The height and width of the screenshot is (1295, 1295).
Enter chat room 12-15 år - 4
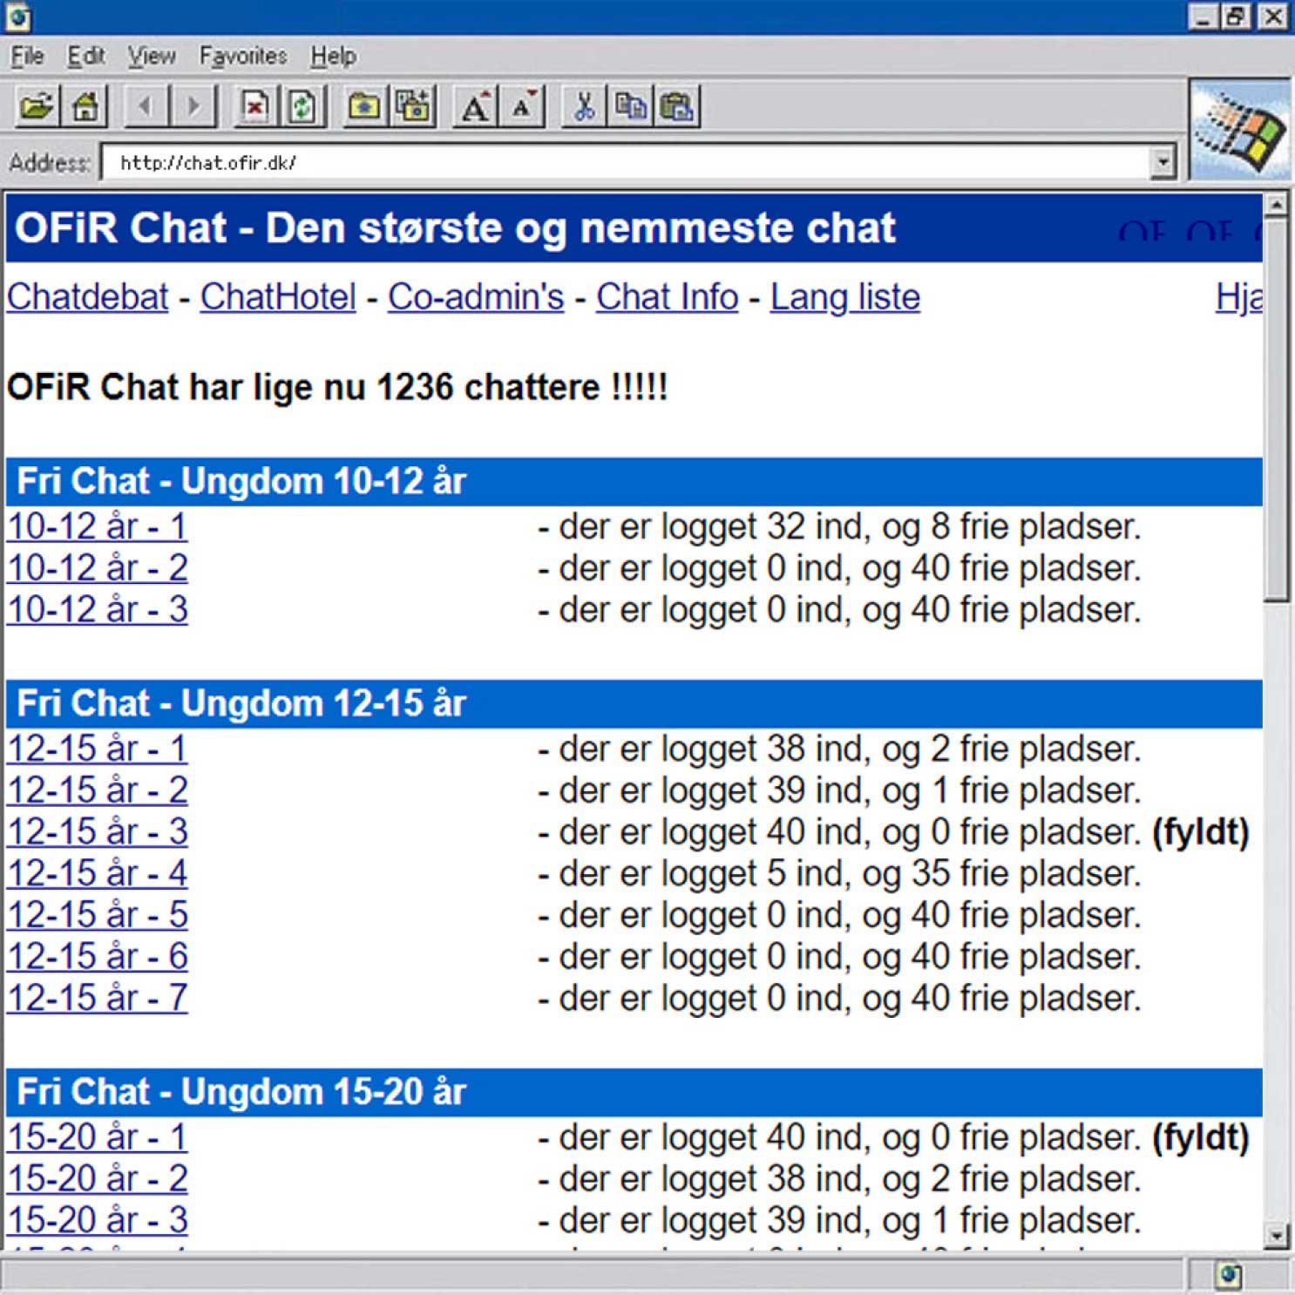pos(98,873)
